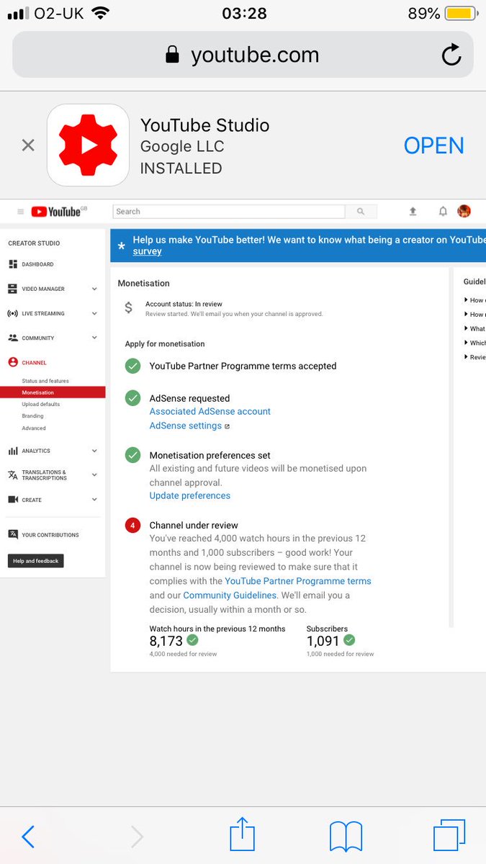Focus the YouTube search field
Screen dimensions: 486x864
(x=229, y=212)
